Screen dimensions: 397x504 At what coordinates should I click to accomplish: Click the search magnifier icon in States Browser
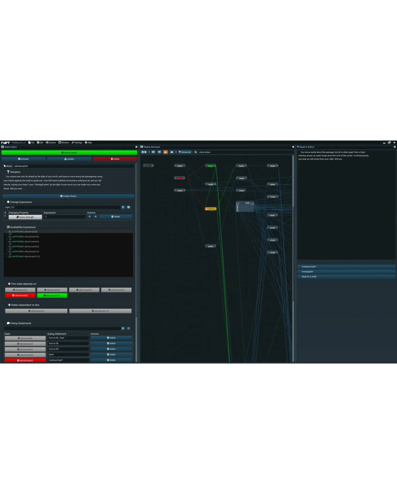[x=196, y=152]
